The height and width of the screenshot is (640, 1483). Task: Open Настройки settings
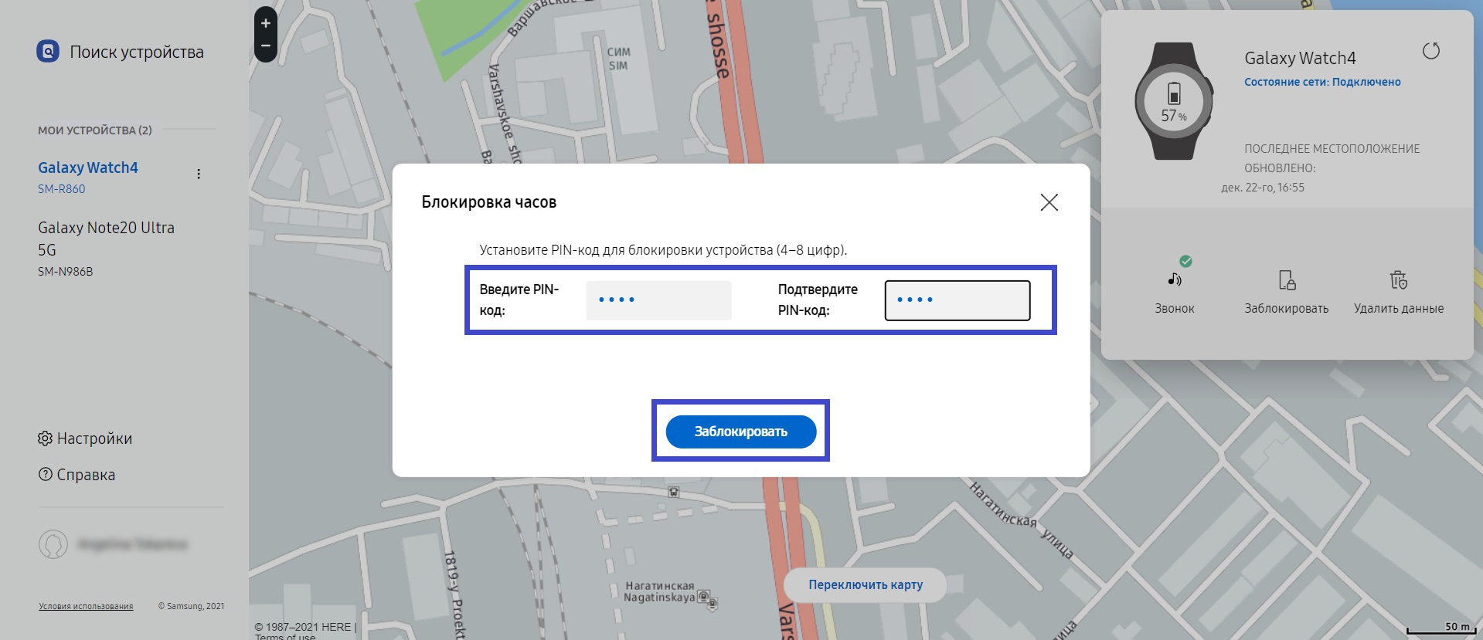click(85, 439)
